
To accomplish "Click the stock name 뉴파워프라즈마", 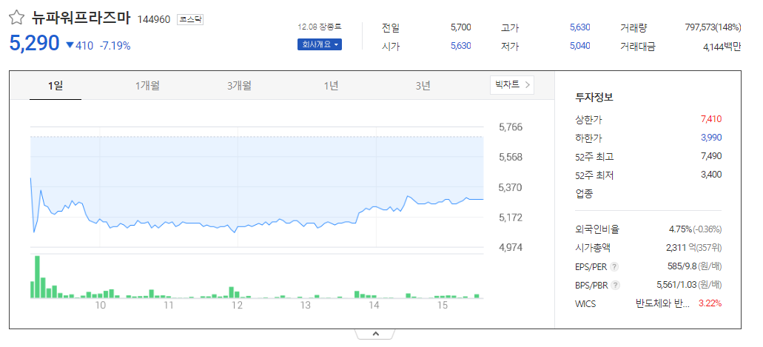I will [81, 18].
